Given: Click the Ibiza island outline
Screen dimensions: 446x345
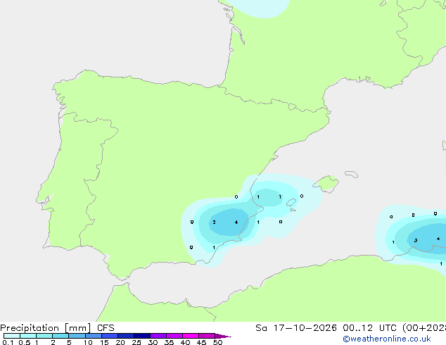Looking at the screenshot, I should click(291, 203).
